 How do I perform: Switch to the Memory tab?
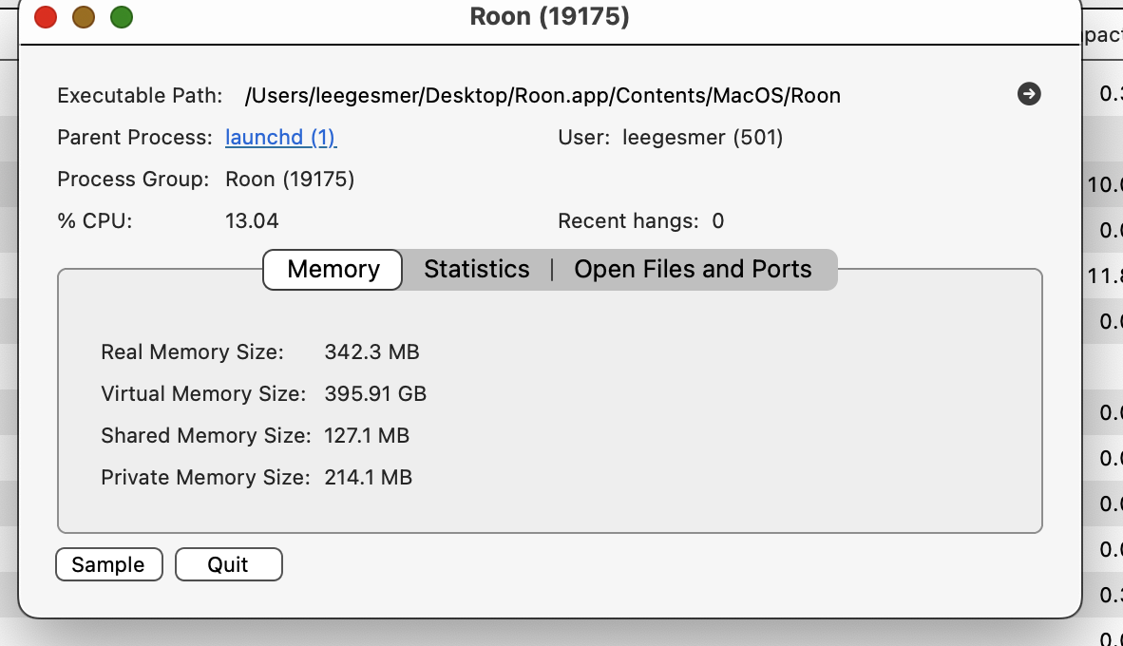pos(333,270)
